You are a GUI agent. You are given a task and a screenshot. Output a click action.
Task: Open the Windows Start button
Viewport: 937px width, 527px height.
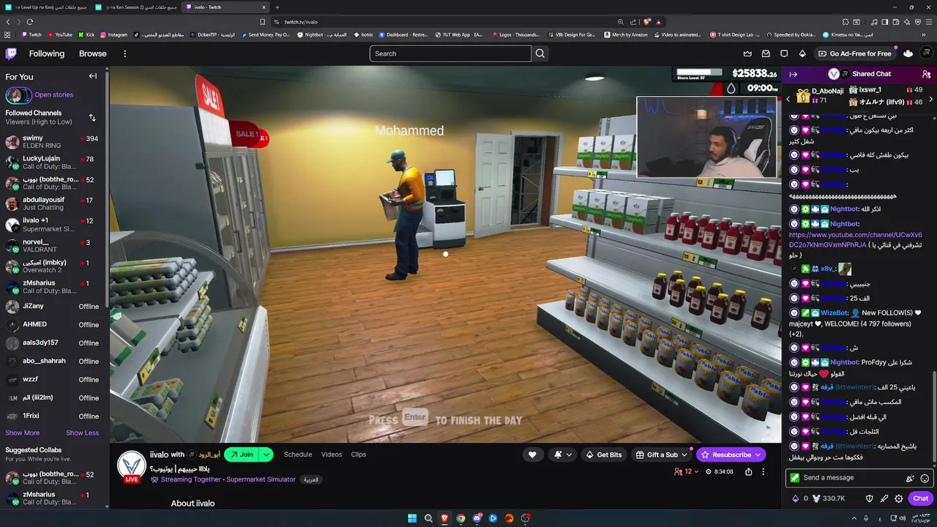[412, 518]
